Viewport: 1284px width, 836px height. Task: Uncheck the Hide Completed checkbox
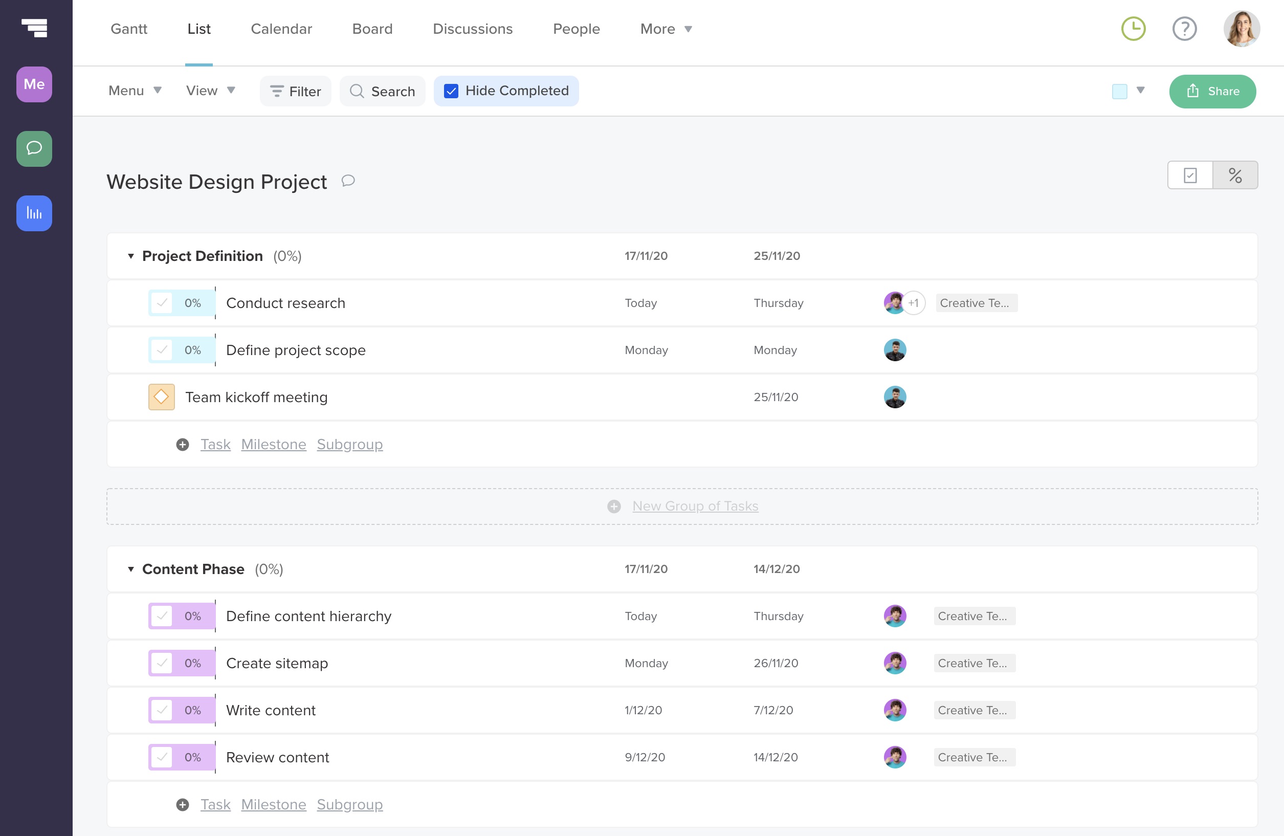point(451,91)
